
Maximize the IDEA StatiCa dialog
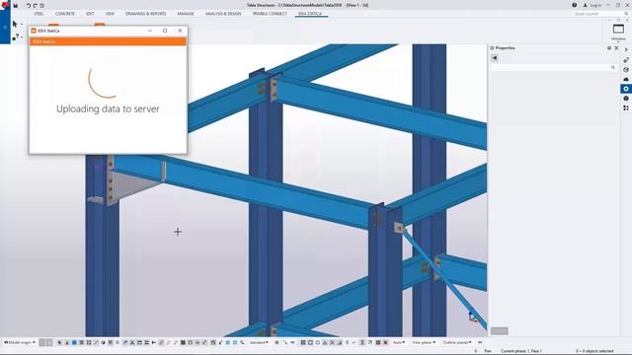point(165,31)
